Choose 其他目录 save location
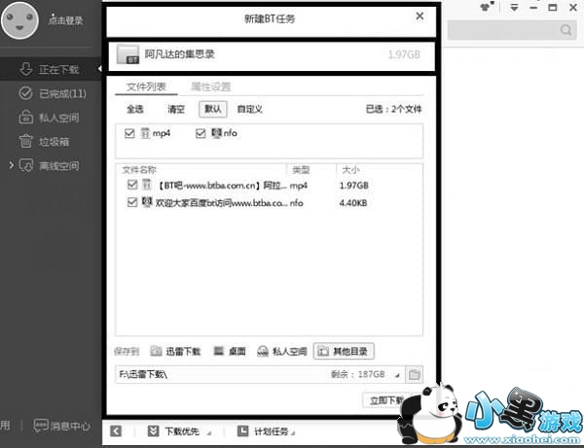The height and width of the screenshot is (448, 584). 344,352
